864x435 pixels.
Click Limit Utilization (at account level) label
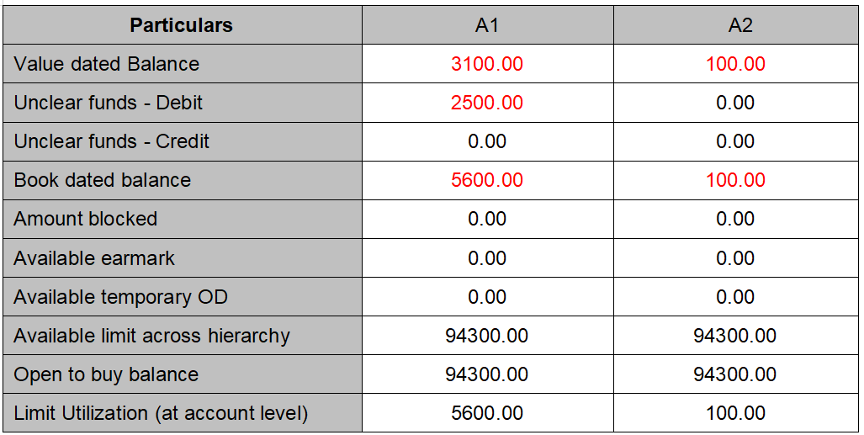[x=161, y=413]
